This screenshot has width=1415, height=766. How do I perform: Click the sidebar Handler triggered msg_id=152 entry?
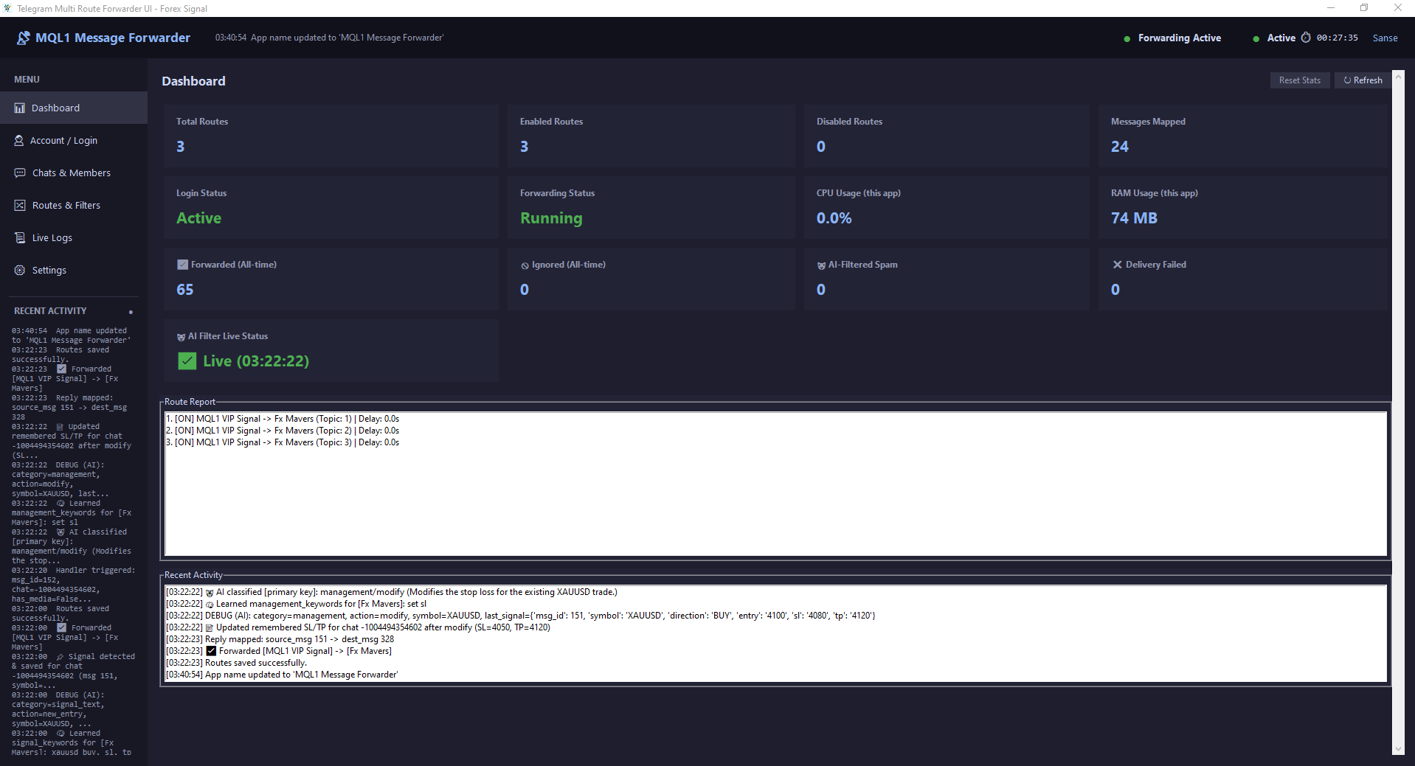click(73, 585)
